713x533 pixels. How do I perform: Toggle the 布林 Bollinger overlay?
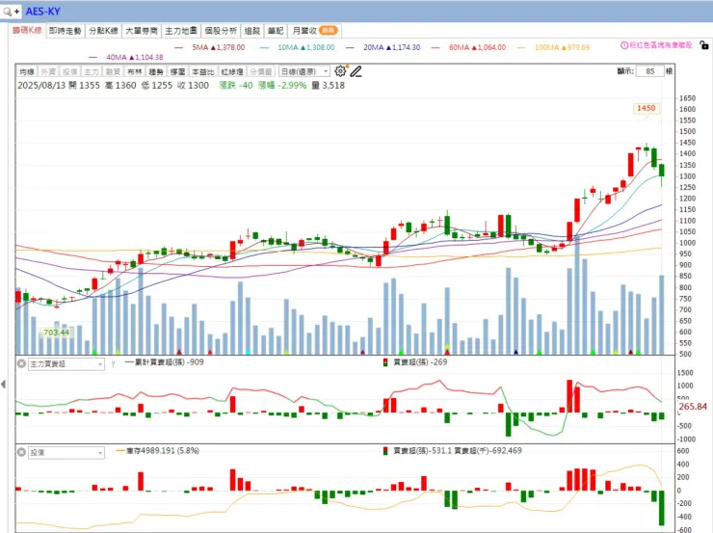coord(135,72)
